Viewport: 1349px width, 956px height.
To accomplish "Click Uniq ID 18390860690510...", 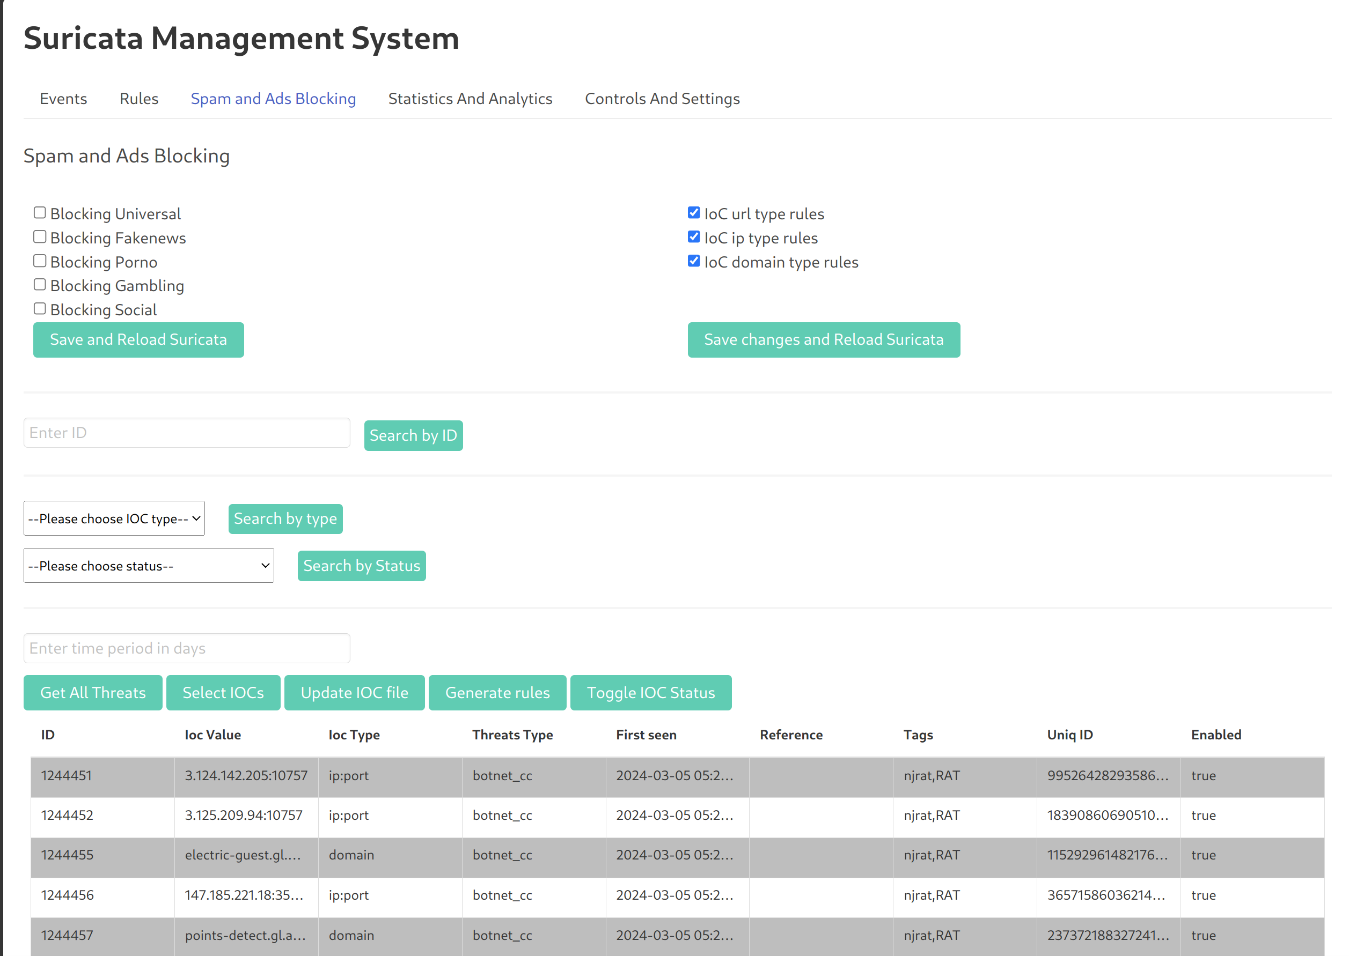I will 1108,816.
